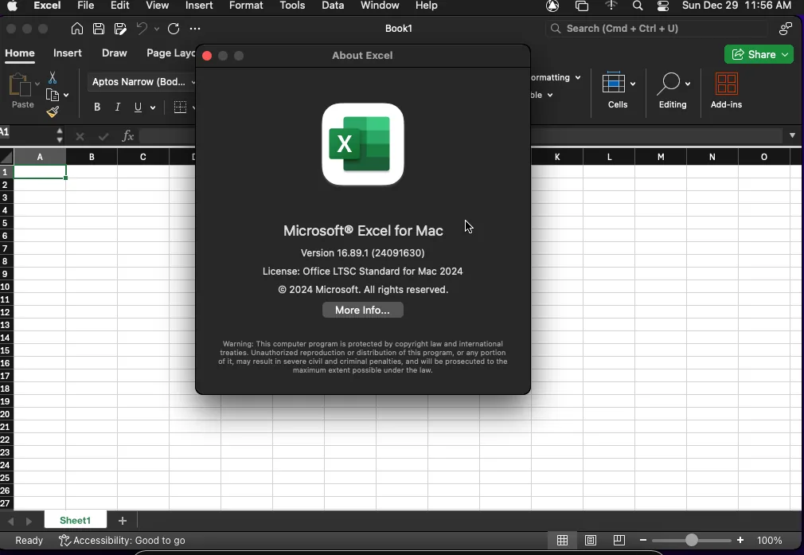Click the confirm checkmark in the formula bar
Screen dimensions: 804x555
pos(103,136)
